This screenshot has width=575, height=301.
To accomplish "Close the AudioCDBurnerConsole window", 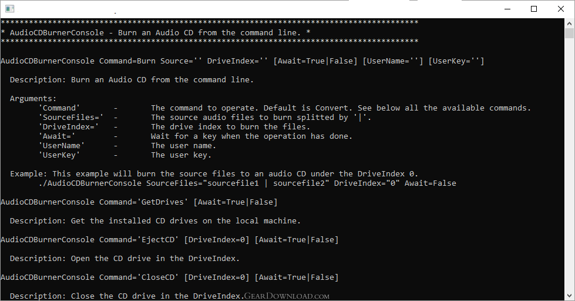I will (561, 9).
